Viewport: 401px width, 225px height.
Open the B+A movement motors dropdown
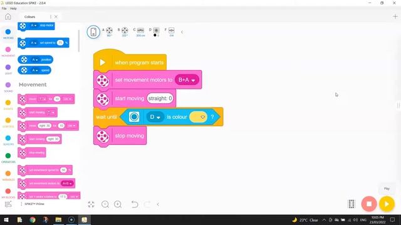click(187, 80)
